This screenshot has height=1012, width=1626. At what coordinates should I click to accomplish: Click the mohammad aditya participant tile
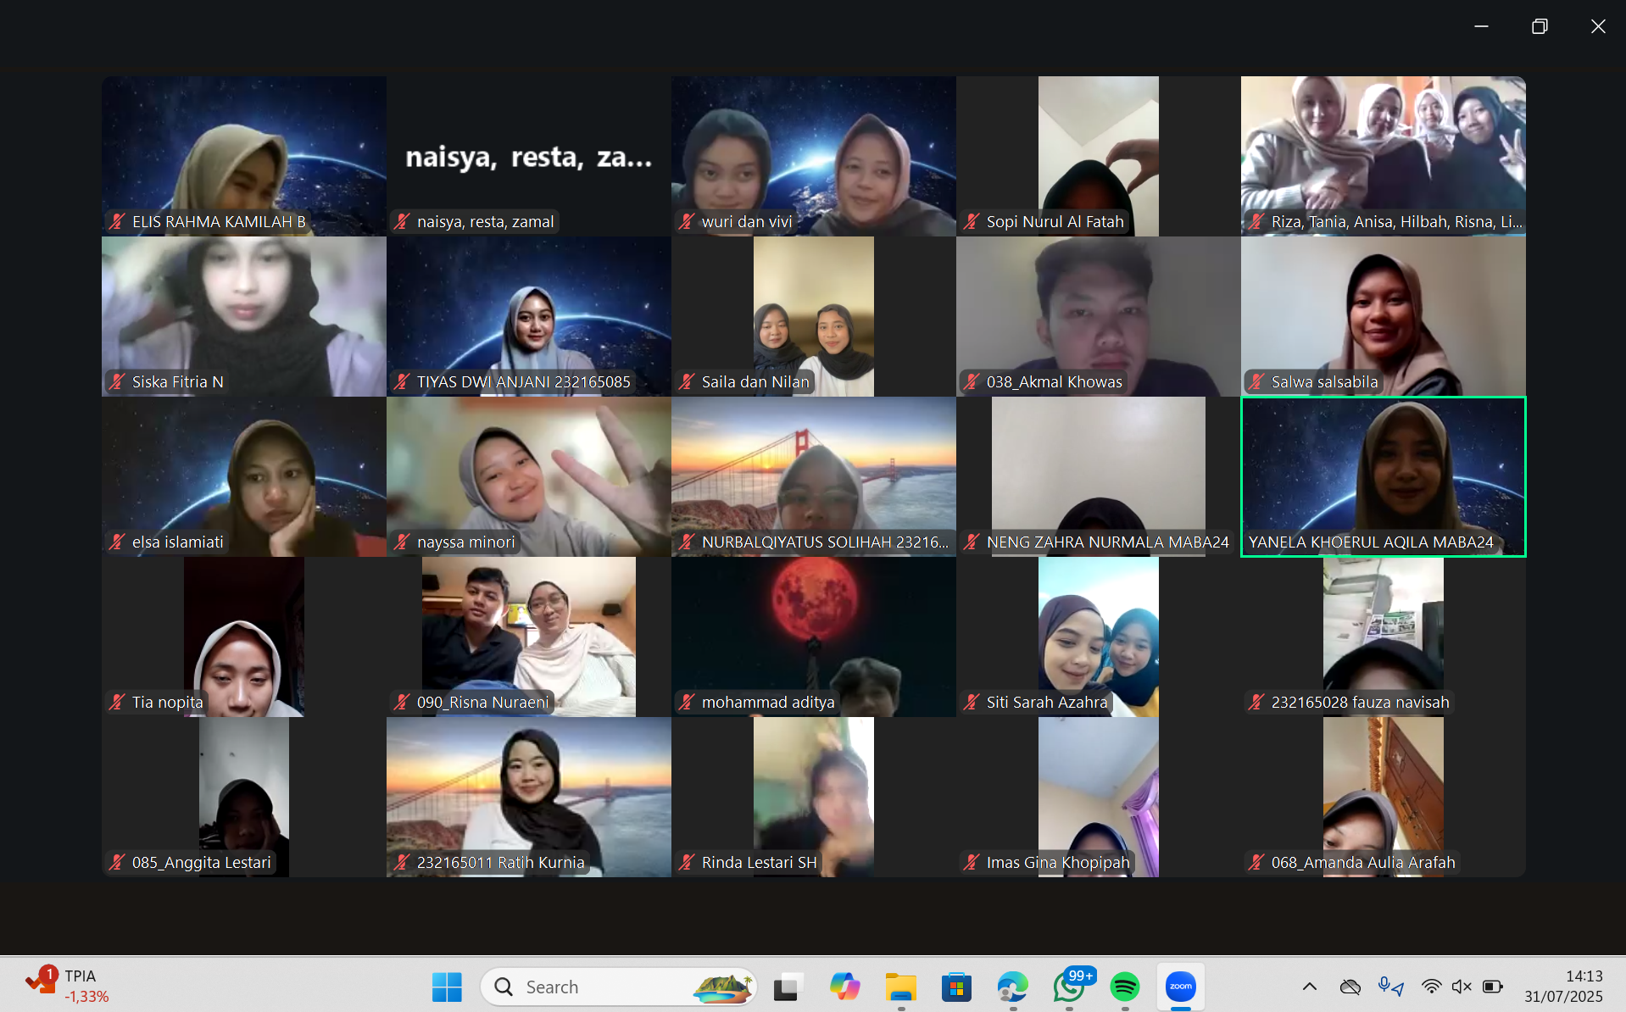coord(813,637)
